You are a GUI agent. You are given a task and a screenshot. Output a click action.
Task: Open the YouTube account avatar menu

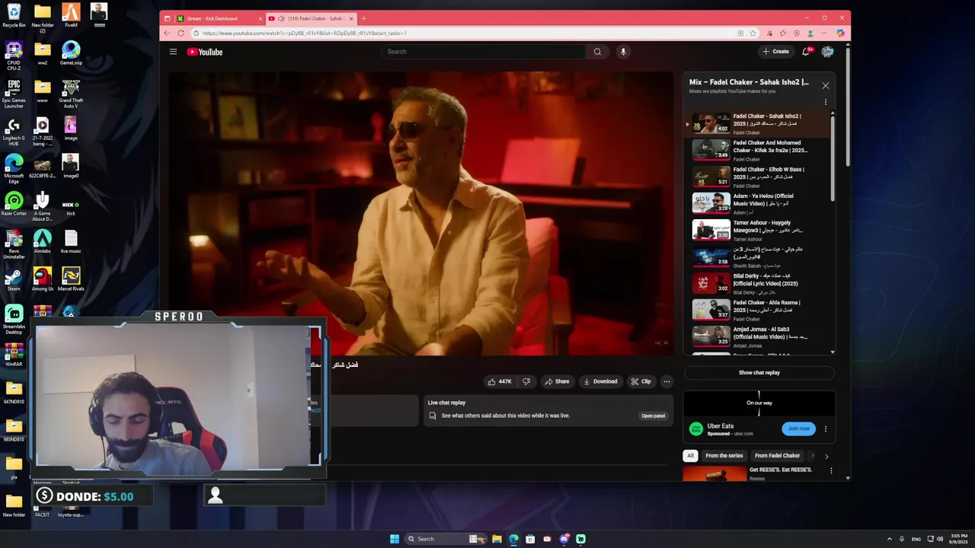pos(827,52)
